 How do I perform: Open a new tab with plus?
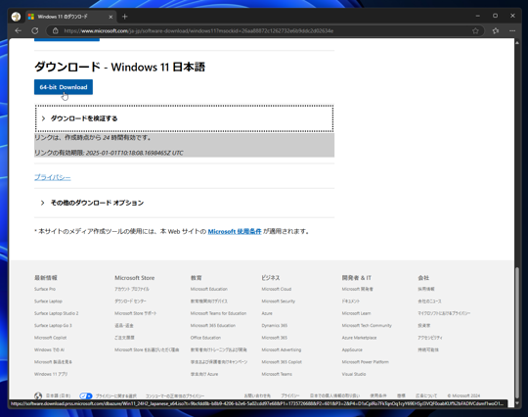click(124, 17)
